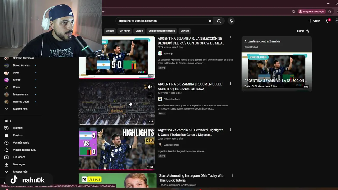338x190 pixels.
Task: Open Start Automating Instagram DMs title
Action: click(192, 178)
